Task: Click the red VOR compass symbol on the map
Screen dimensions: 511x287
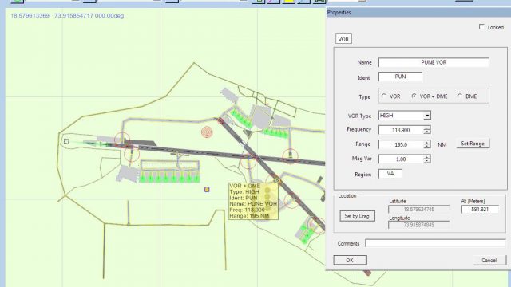Action: tap(207, 132)
